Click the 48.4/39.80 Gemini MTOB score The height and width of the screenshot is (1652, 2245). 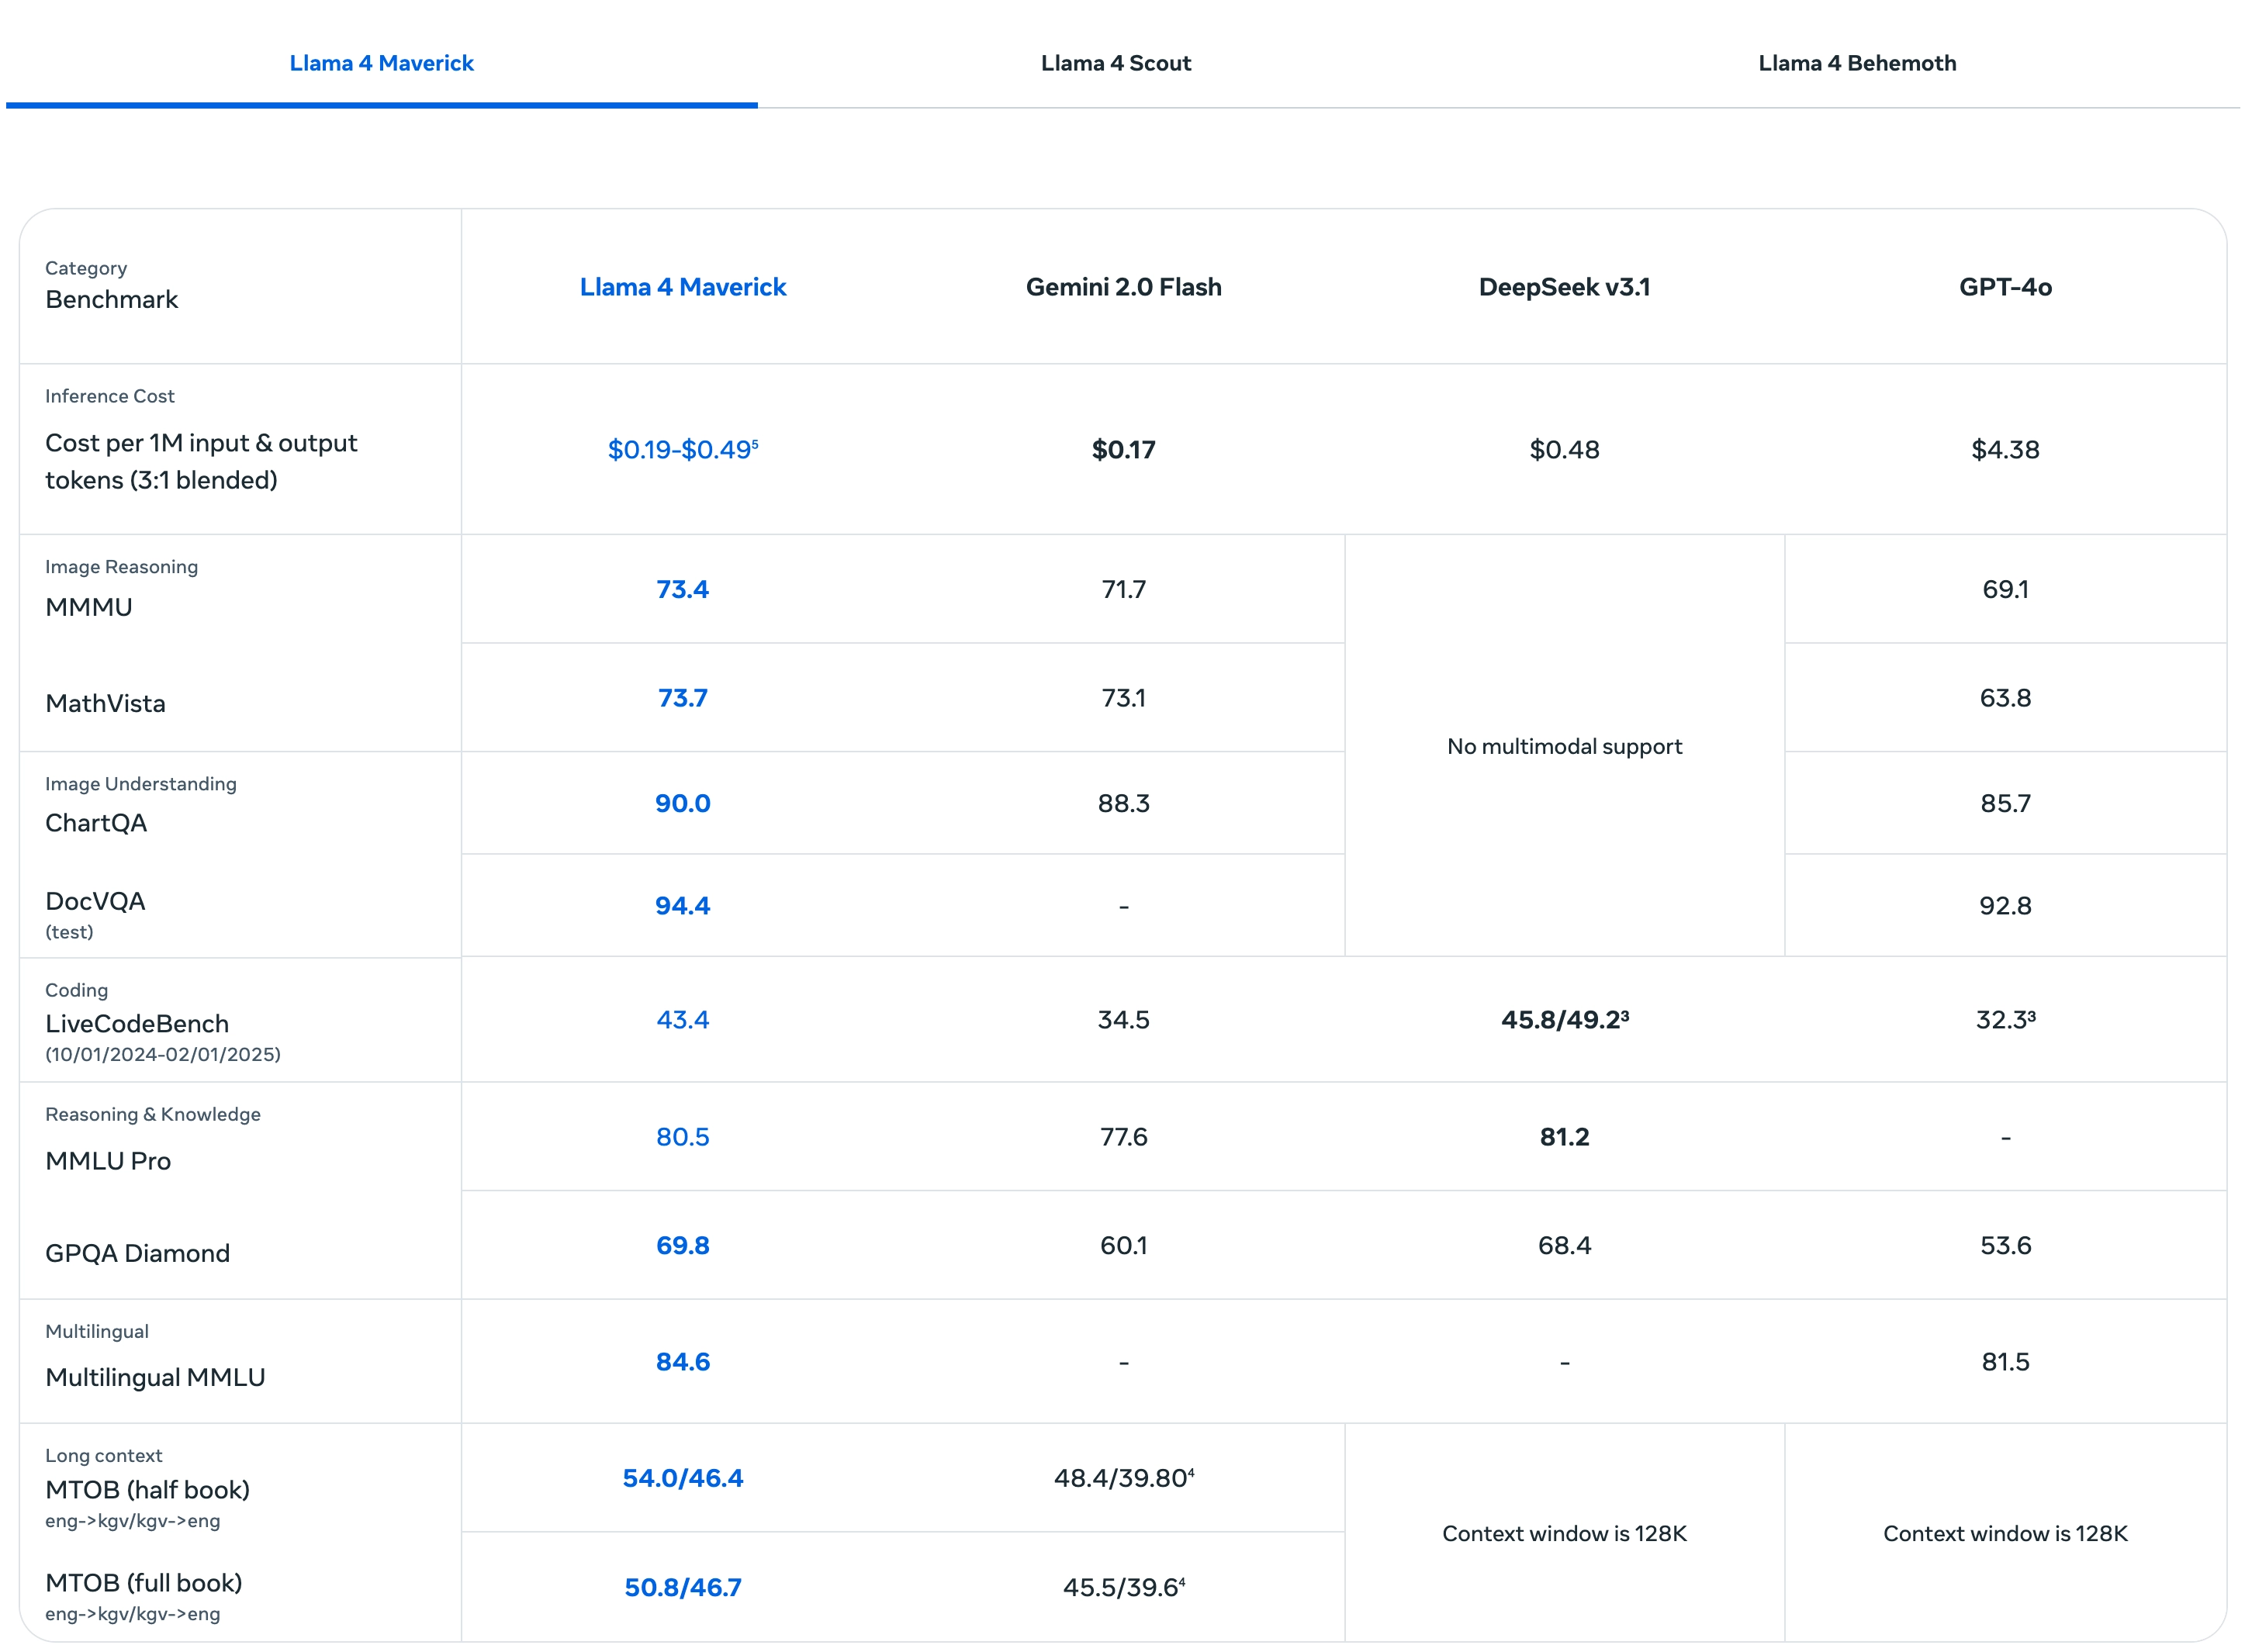1123,1477
